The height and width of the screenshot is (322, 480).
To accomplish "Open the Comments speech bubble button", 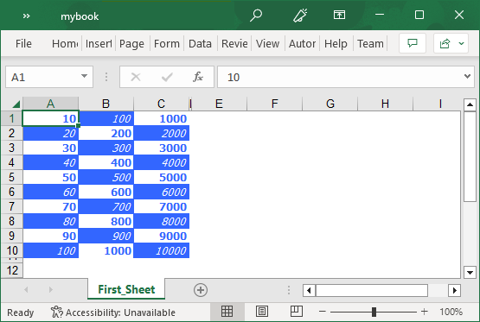I will [x=413, y=43].
